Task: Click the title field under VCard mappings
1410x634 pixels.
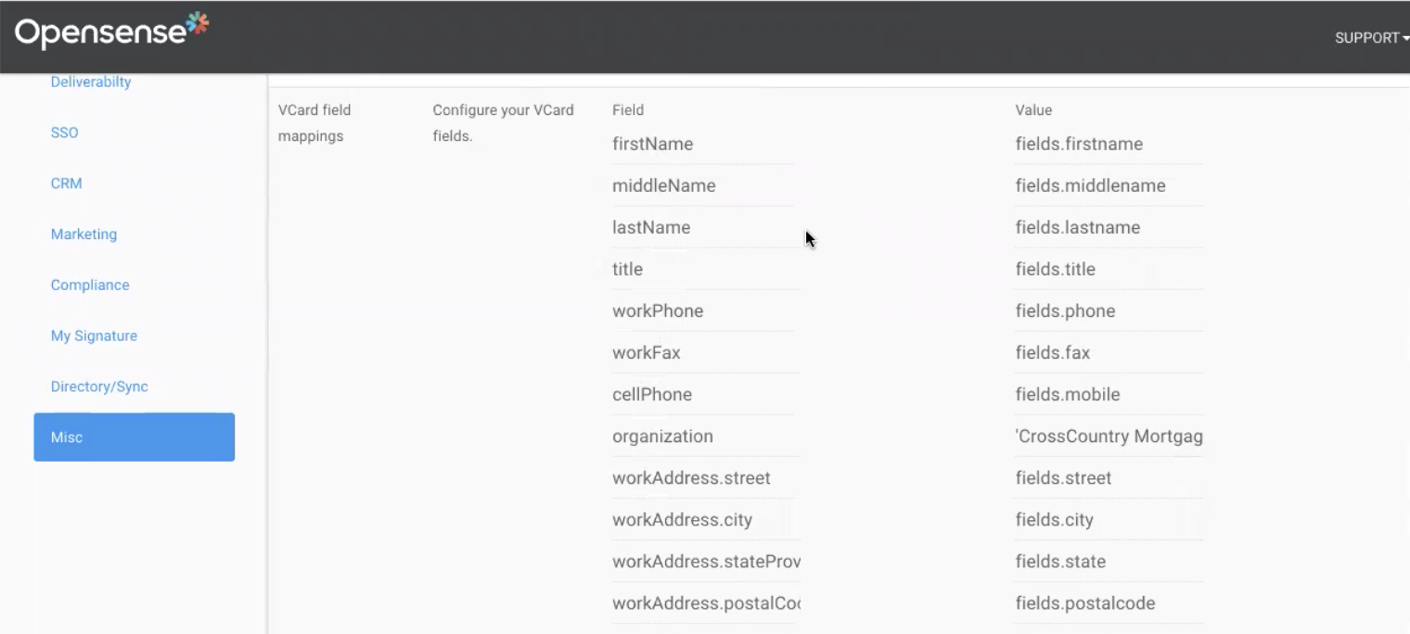Action: point(700,269)
